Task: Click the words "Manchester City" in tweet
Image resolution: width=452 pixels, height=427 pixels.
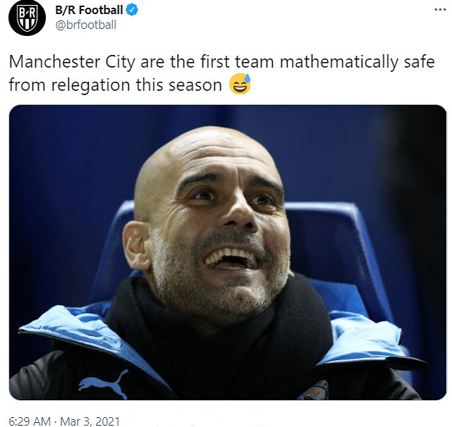Action: 72,62
